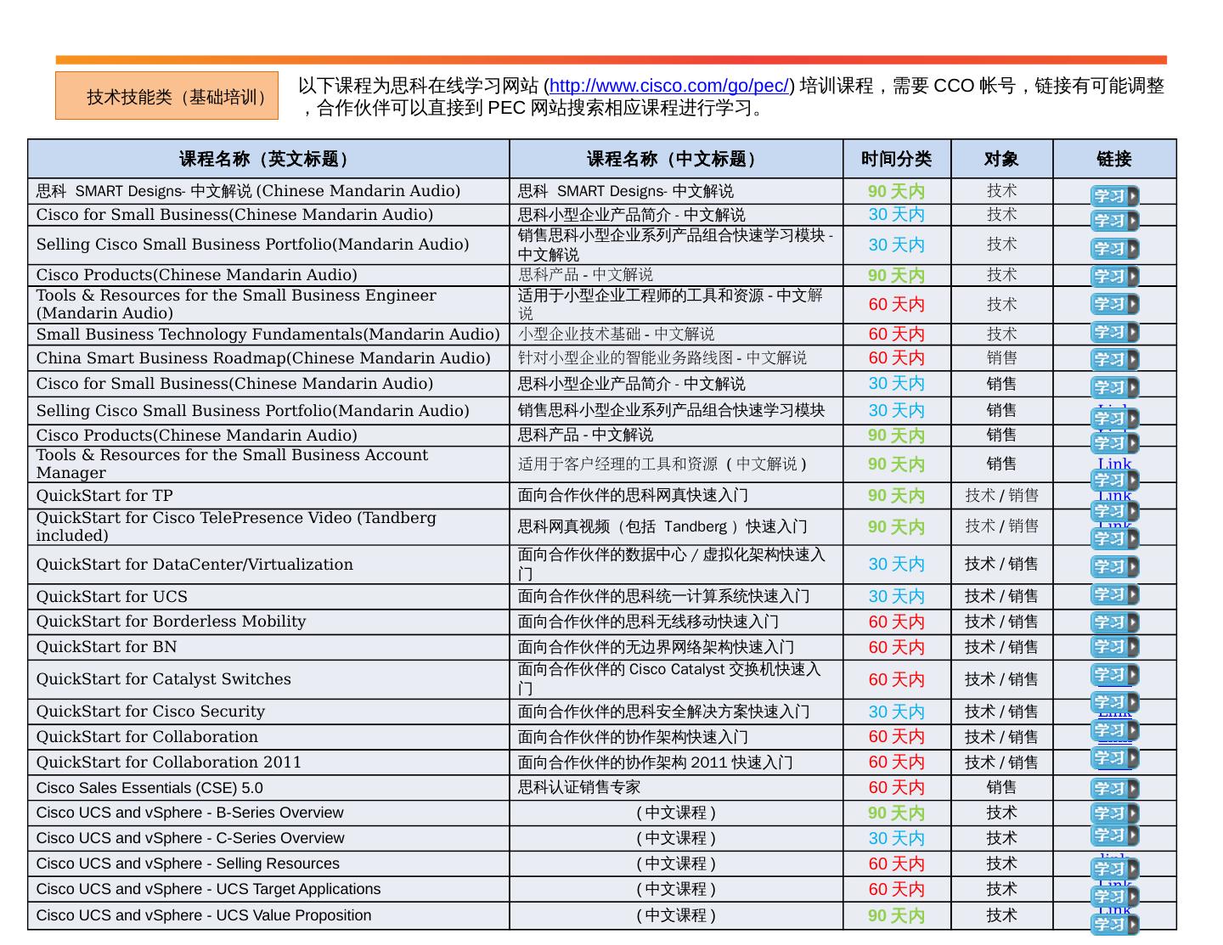Screen dimensions: 1223x945
Task: Launch 学习 for QuickStart for BN
Action: coord(1114,647)
